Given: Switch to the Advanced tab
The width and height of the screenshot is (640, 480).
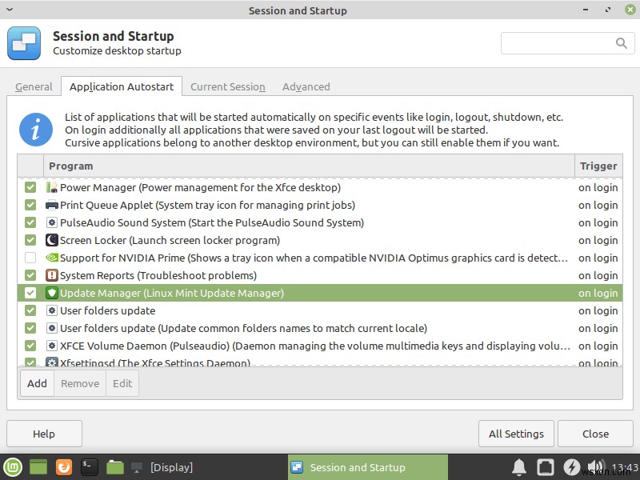Looking at the screenshot, I should 306,86.
